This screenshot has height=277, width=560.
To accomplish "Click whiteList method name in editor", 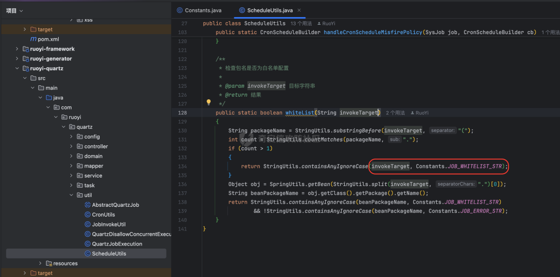I will click(x=299, y=113).
